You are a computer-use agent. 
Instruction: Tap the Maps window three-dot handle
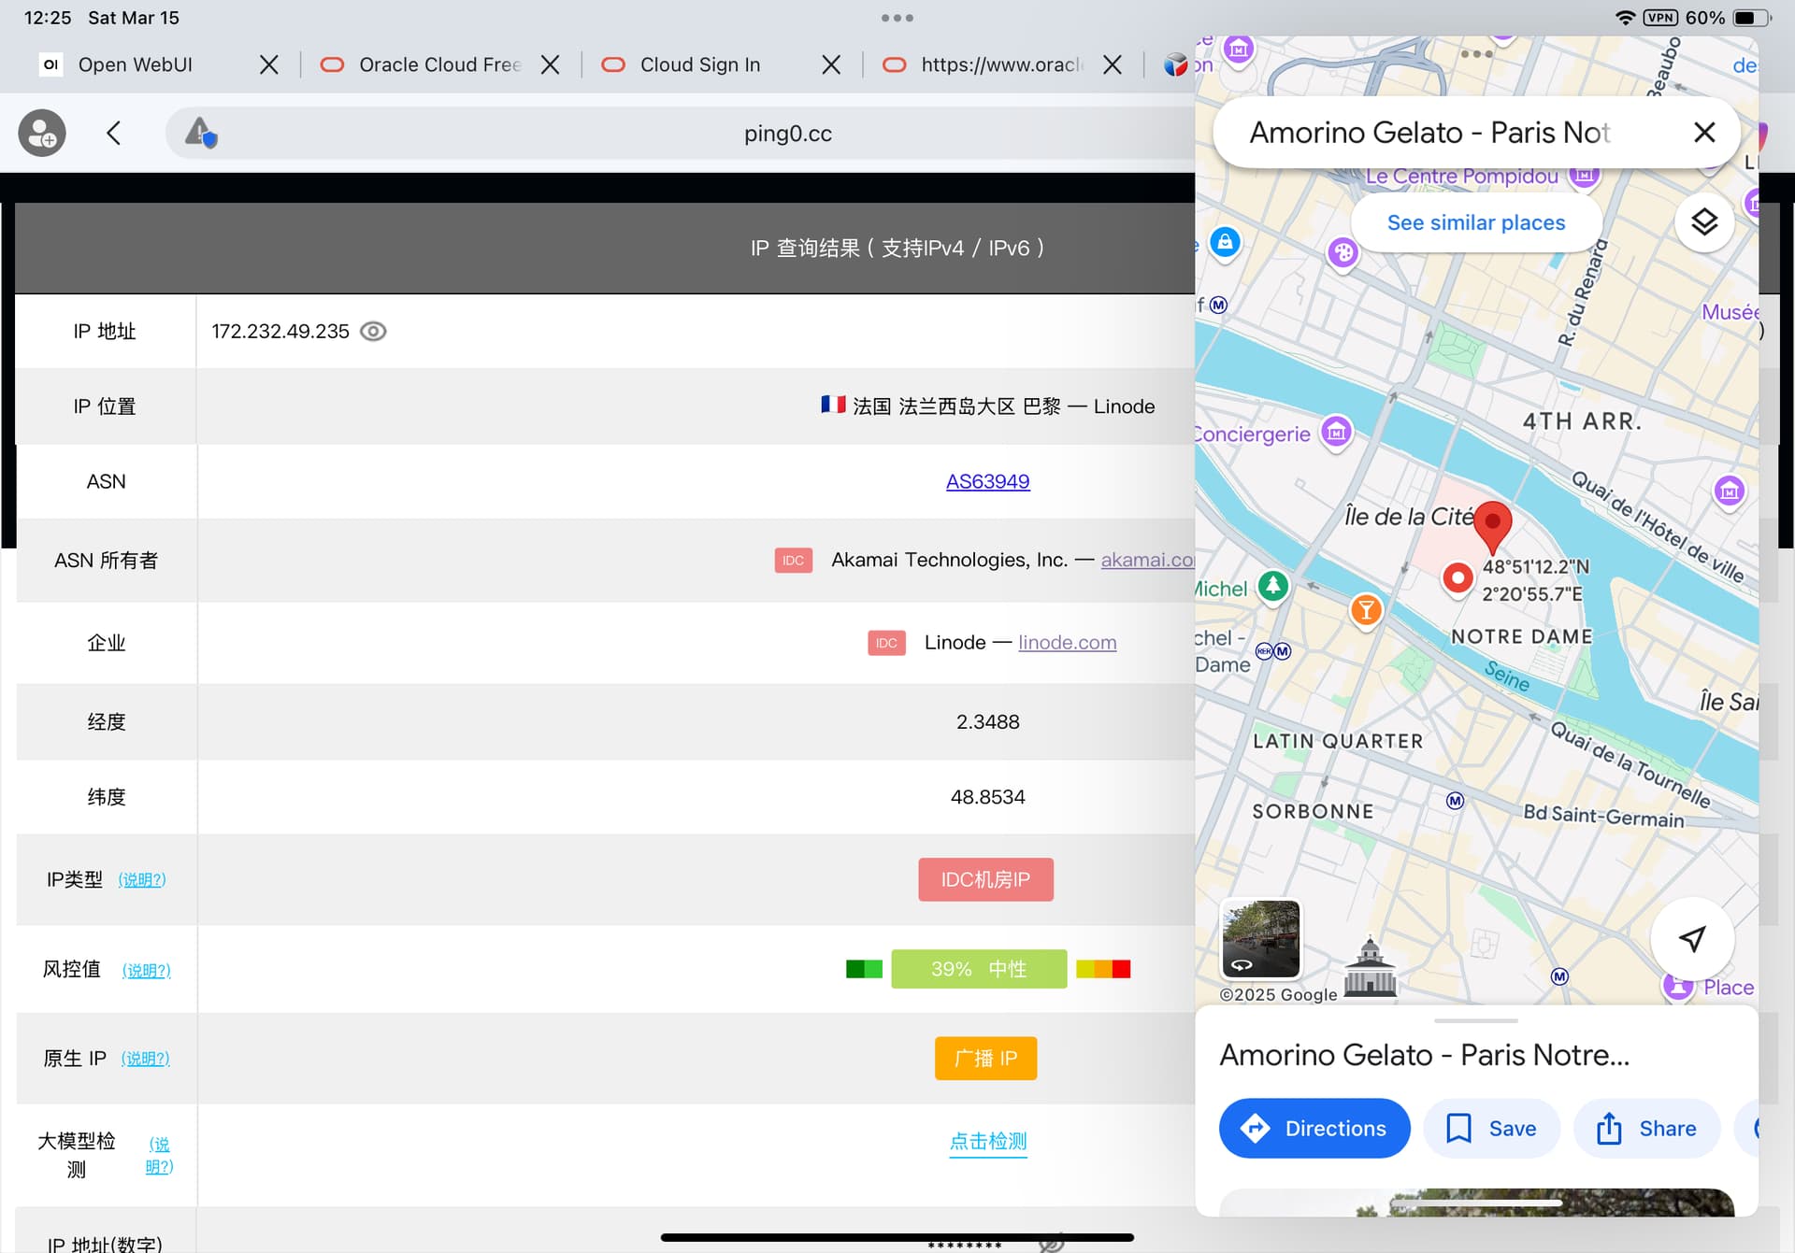tap(1476, 53)
